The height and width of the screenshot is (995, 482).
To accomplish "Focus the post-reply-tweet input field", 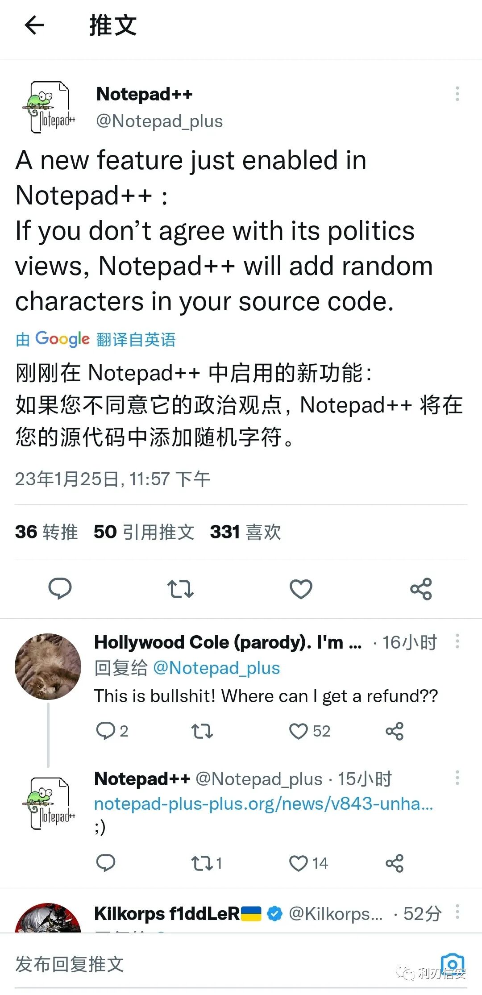I will 223,964.
